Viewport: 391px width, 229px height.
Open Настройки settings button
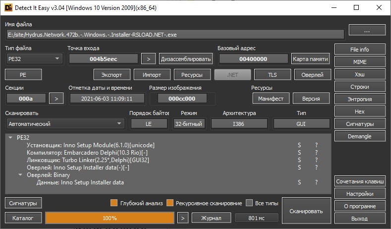pyautogui.click(x=360, y=194)
